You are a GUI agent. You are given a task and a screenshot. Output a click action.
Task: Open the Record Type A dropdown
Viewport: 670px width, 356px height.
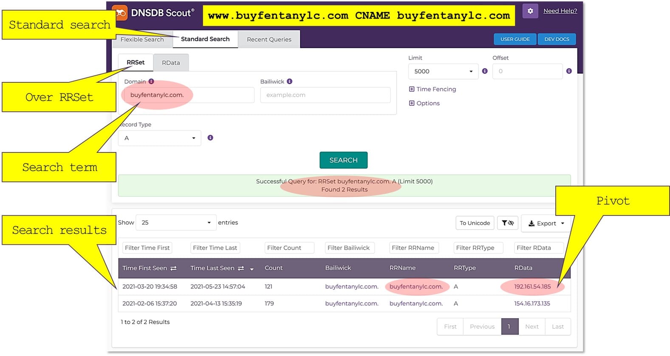tap(159, 138)
